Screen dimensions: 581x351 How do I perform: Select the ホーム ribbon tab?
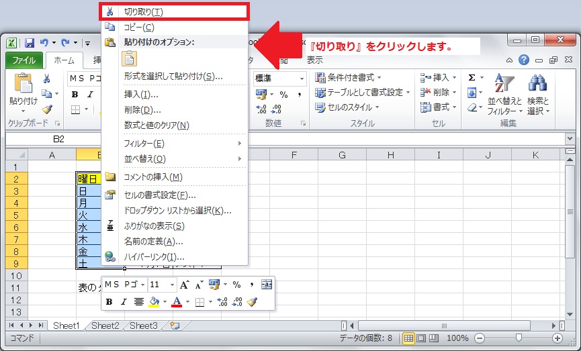pyautogui.click(x=64, y=60)
